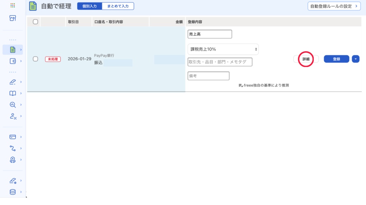366x205 pixels.
Task: Click the 詳細 button
Action: [306, 59]
